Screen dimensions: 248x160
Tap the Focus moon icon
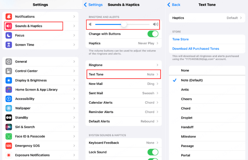9,35
